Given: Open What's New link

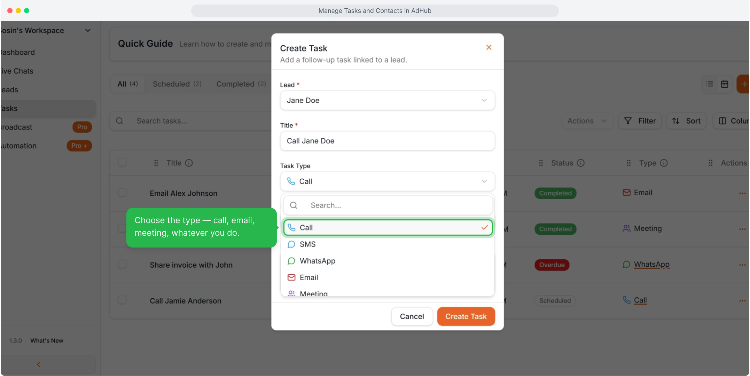Looking at the screenshot, I should pos(47,340).
